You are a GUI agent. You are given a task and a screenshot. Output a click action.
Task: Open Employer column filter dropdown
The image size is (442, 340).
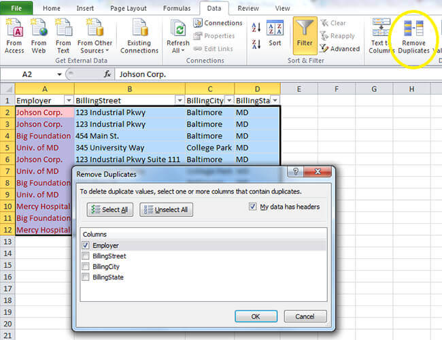click(69, 100)
